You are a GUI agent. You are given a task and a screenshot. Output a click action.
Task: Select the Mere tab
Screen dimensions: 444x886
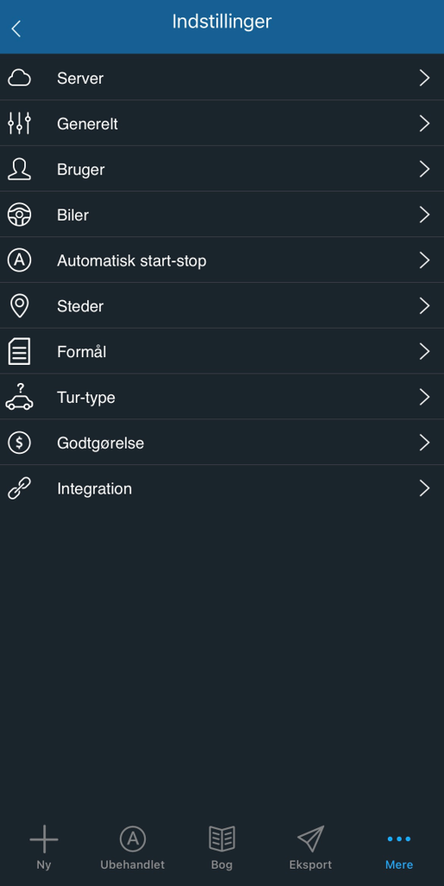pos(399,847)
